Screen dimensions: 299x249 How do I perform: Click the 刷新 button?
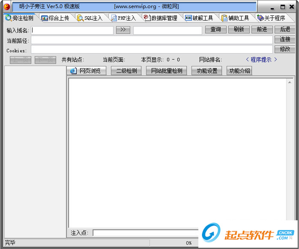pos(239,30)
